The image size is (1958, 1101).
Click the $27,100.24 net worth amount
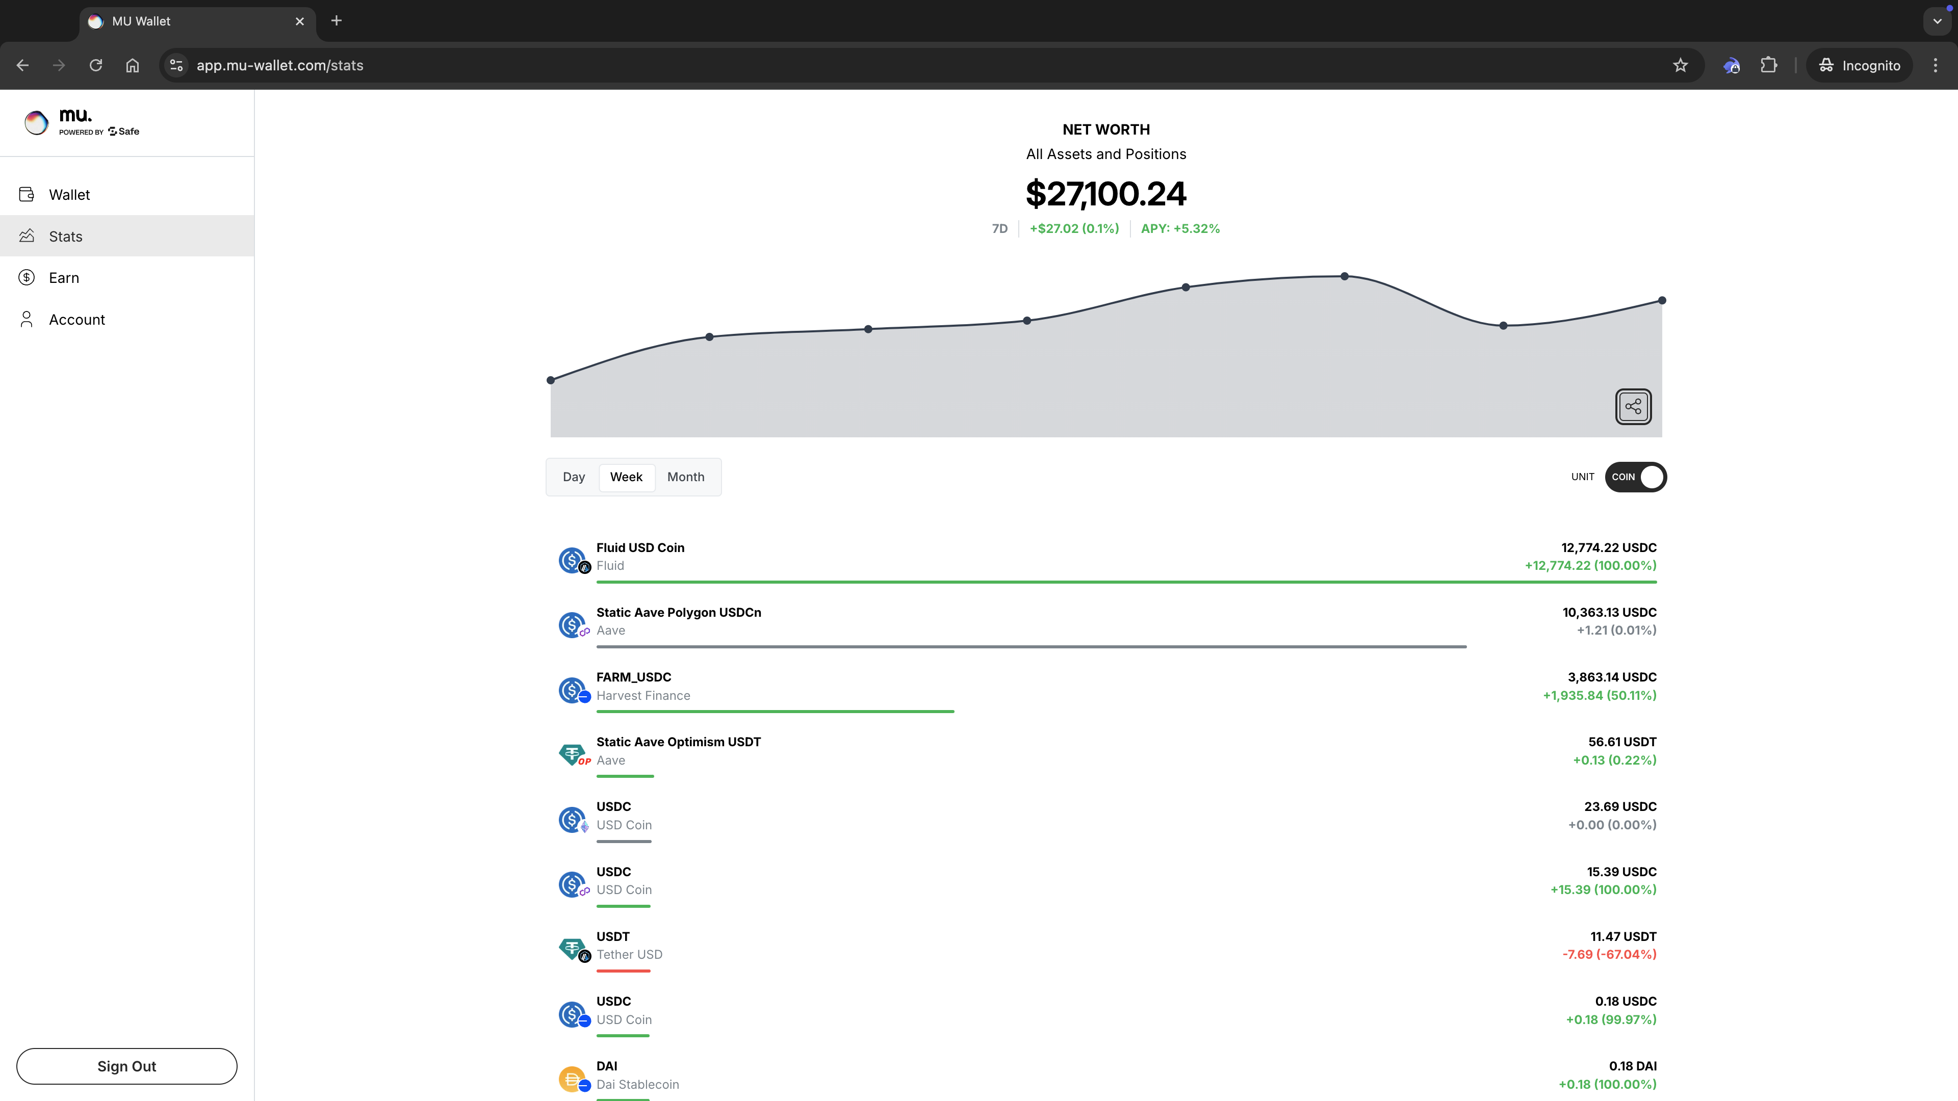(x=1106, y=193)
